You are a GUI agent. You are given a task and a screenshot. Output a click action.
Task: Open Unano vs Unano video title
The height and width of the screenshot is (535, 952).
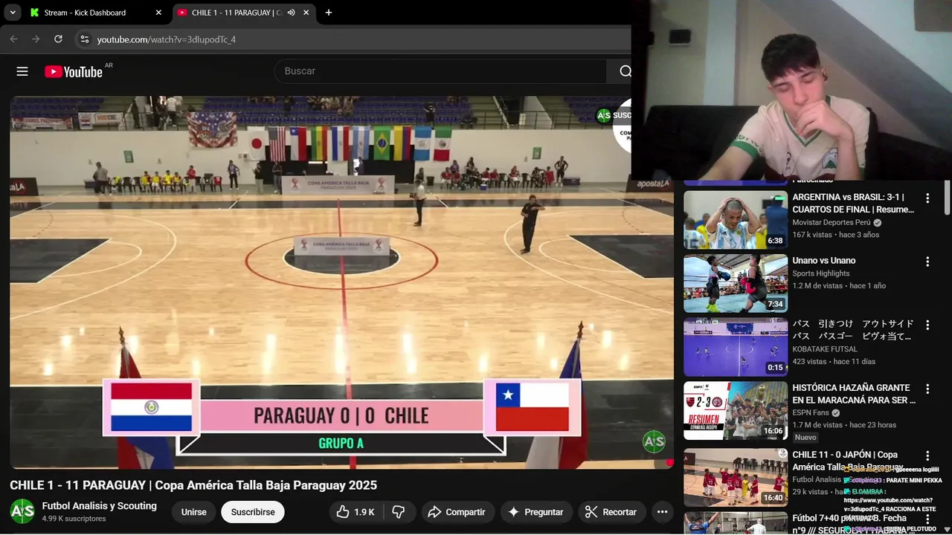click(x=824, y=261)
